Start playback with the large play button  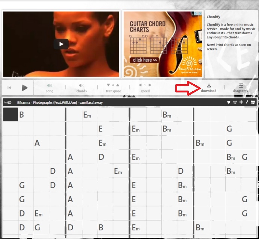click(x=25, y=88)
